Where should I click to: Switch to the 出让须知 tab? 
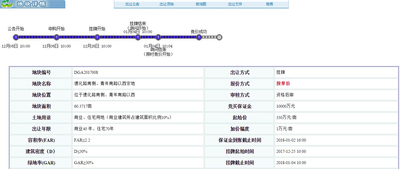166,4
